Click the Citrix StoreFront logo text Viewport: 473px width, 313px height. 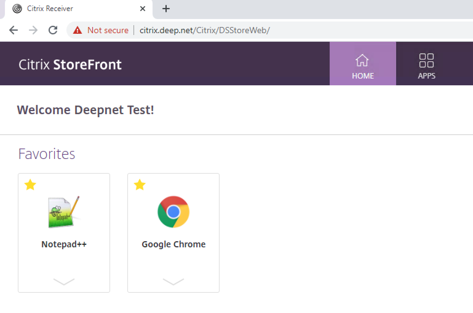tap(70, 64)
